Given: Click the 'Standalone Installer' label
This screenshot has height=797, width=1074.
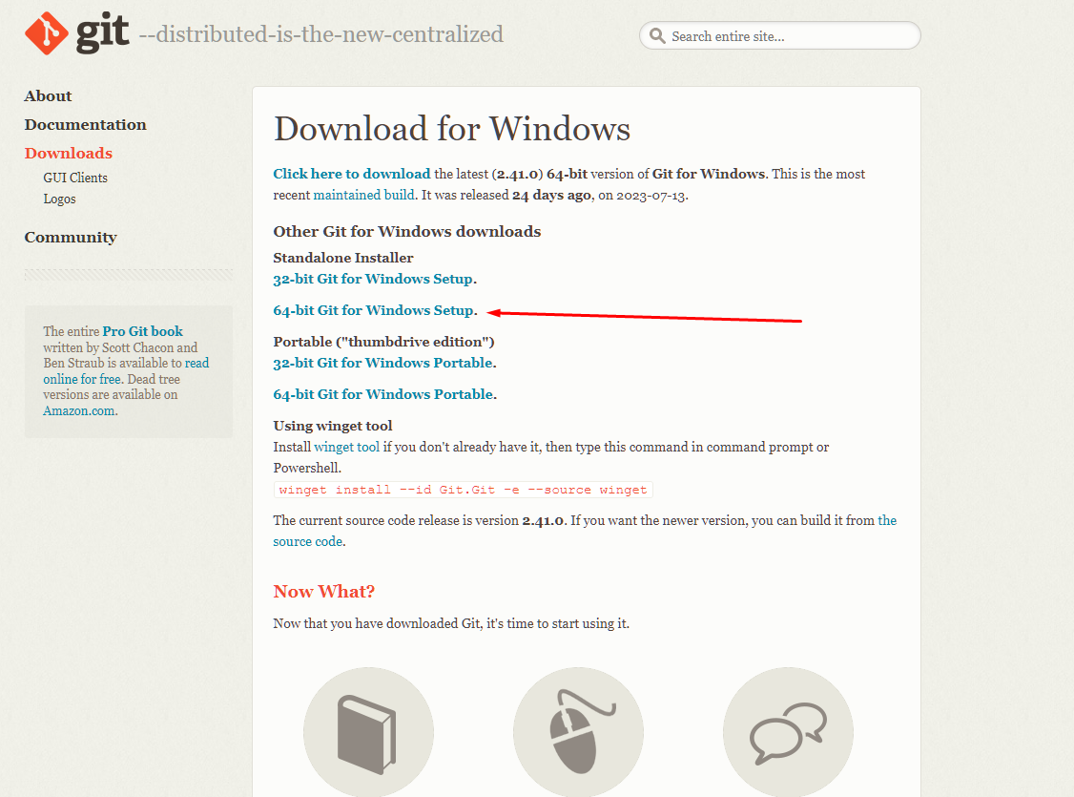Looking at the screenshot, I should (343, 258).
